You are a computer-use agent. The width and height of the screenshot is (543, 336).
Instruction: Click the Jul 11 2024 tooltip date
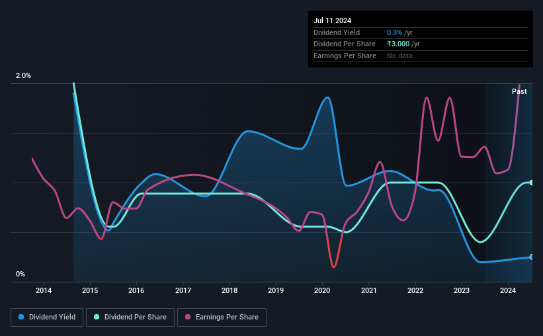[x=333, y=21]
